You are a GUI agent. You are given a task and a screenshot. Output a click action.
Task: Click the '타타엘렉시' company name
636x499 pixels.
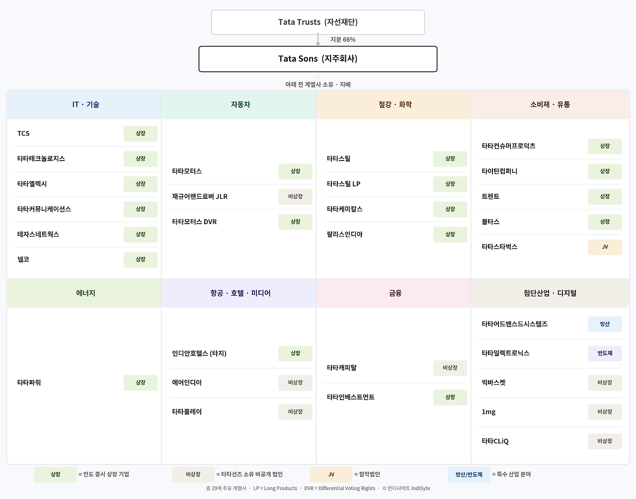tap(32, 184)
